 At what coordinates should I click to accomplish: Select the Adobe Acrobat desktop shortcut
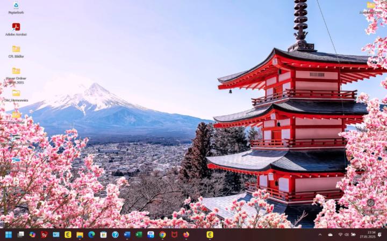16,29
